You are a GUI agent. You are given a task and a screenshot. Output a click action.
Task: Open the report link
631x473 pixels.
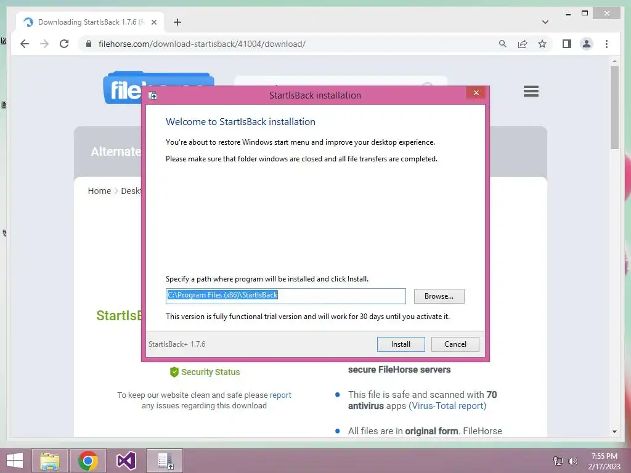coord(280,395)
